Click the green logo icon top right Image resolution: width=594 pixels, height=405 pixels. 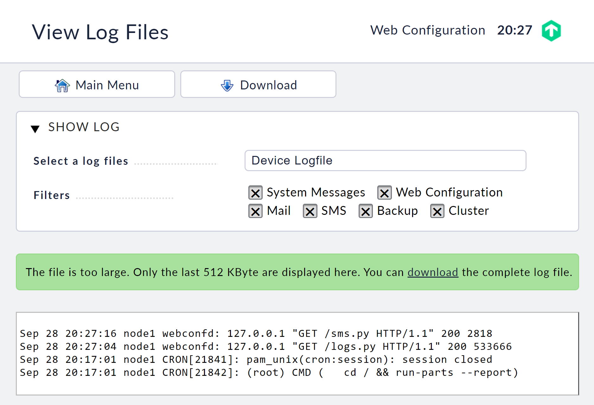click(x=551, y=30)
